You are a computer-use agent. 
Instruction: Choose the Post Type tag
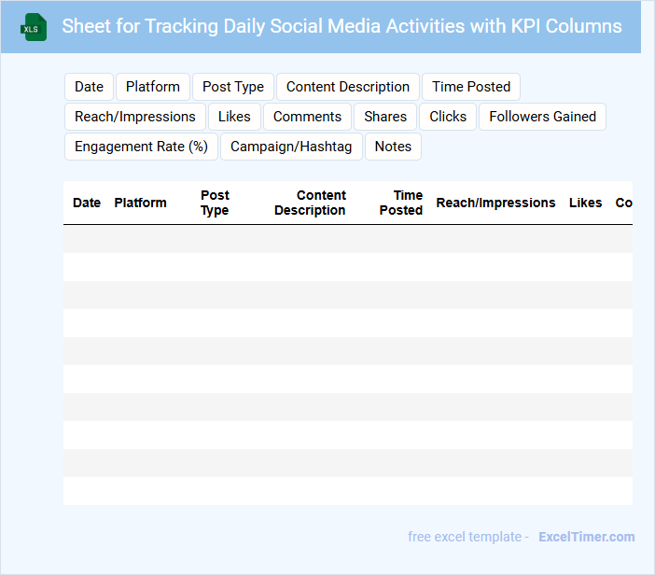pos(233,87)
